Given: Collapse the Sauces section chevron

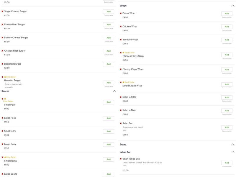Looking at the screenshot, I should coord(114,91).
